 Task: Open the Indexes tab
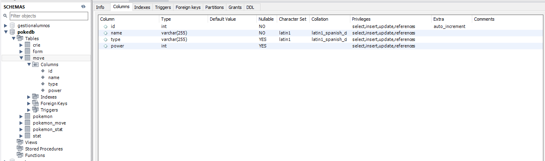142,7
